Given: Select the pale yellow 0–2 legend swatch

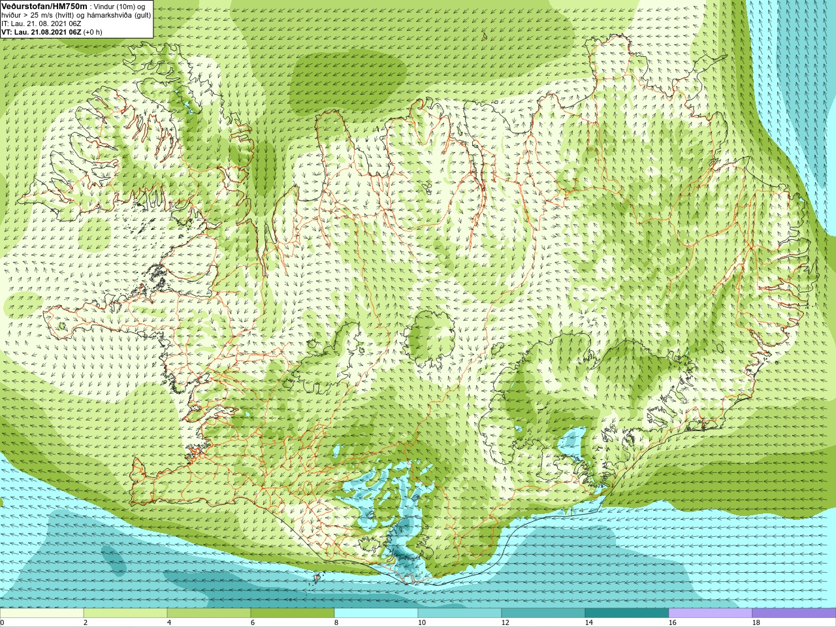Looking at the screenshot, I should tap(42, 613).
